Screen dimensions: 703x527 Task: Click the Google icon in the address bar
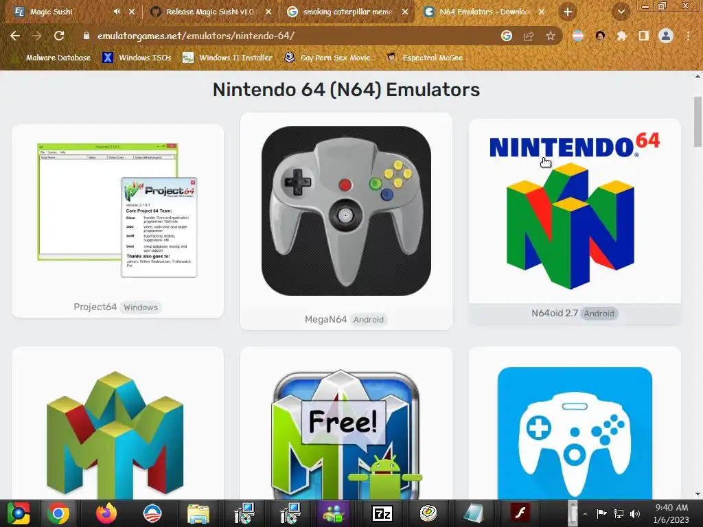pyautogui.click(x=507, y=36)
